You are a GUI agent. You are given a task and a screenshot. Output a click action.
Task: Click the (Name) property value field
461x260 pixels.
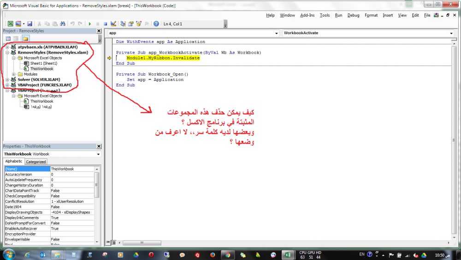[72, 169]
